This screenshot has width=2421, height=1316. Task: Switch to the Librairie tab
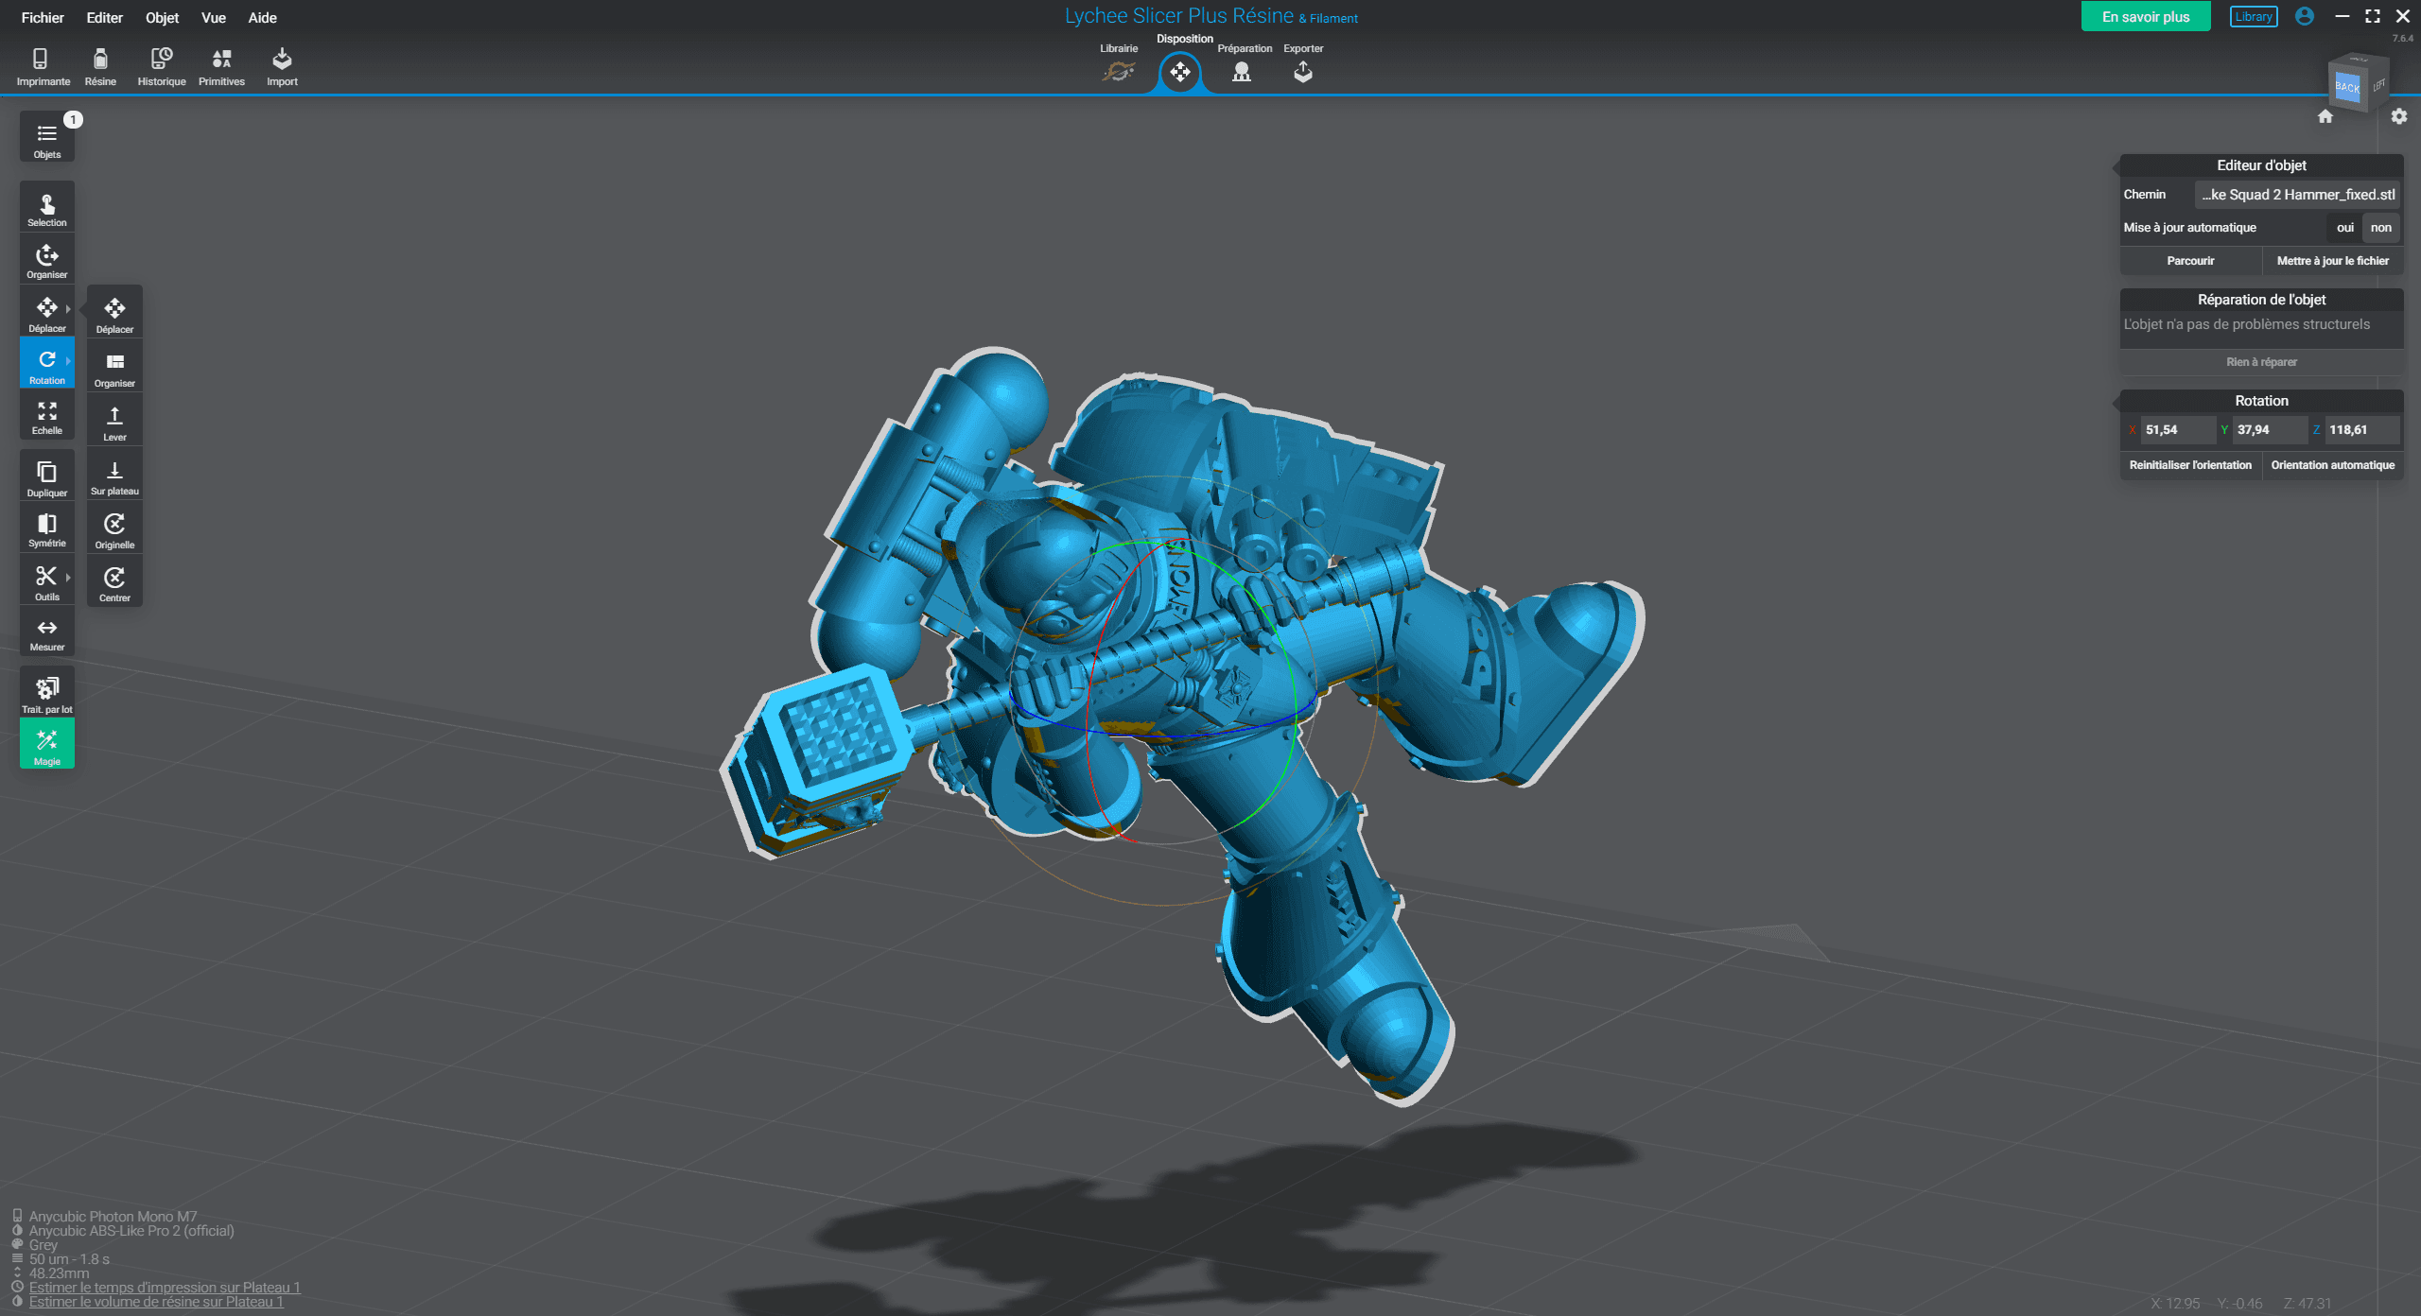pyautogui.click(x=1119, y=64)
